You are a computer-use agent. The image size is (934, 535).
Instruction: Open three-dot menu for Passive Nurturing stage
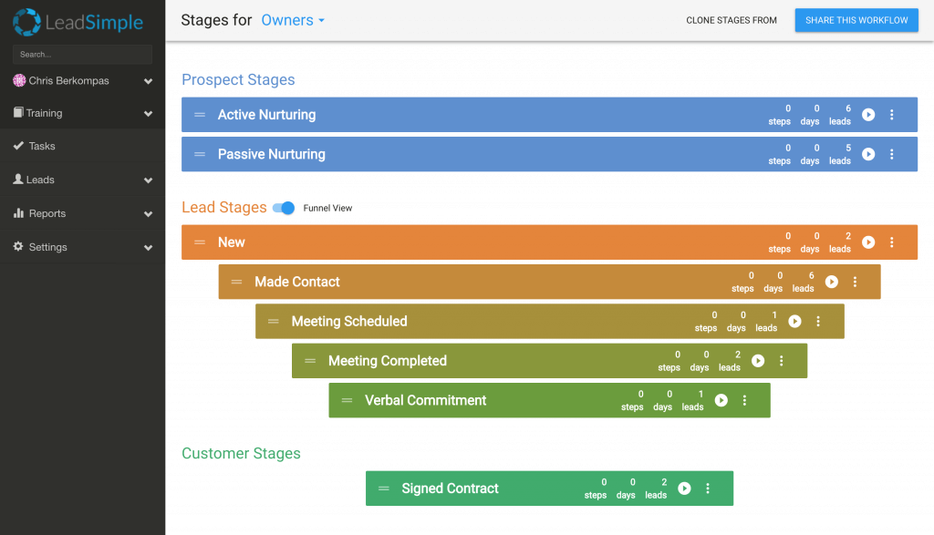pyautogui.click(x=892, y=154)
